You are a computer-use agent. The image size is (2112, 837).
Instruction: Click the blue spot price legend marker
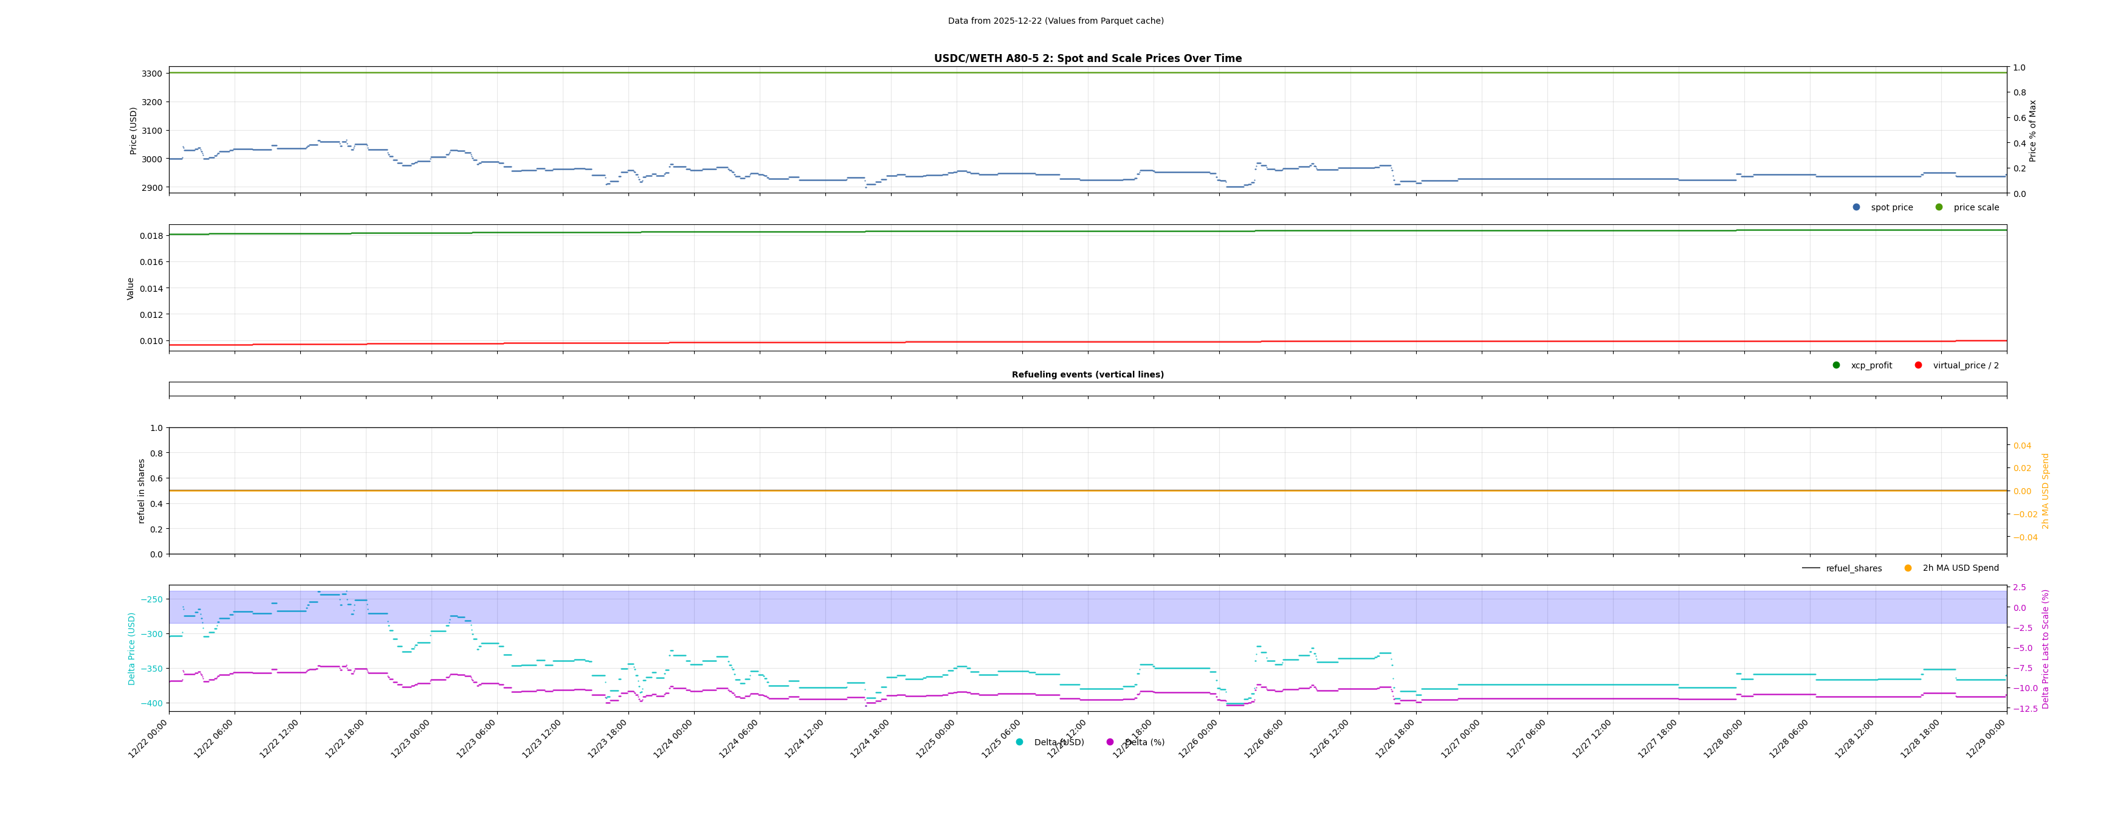click(x=1856, y=207)
